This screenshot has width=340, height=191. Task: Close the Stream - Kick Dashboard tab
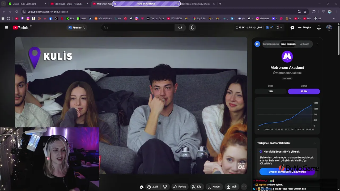[x=45, y=4]
